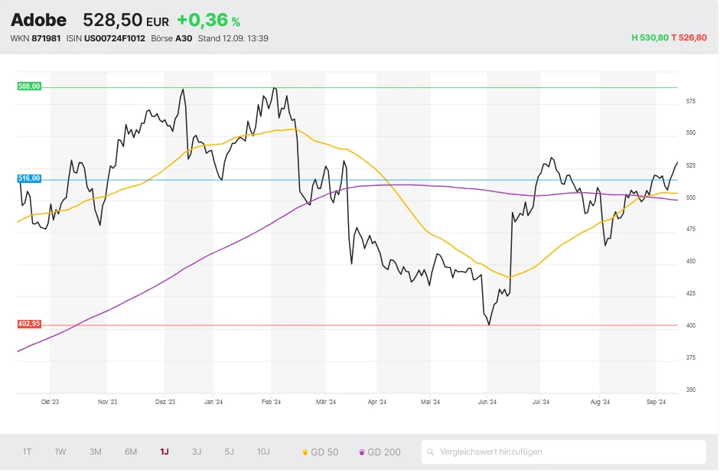Click the red T 526,80 low value

[689, 38]
